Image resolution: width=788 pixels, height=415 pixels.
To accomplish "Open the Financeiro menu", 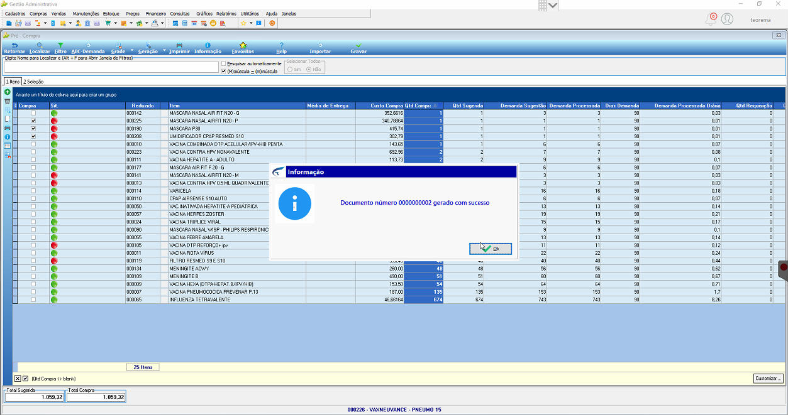I will (x=156, y=13).
